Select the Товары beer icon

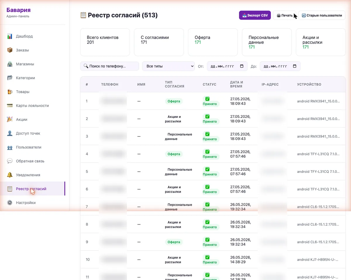[x=10, y=92]
